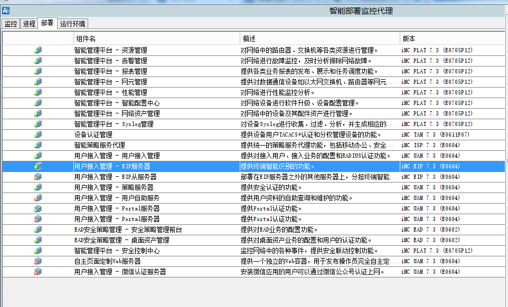Click the status icon for 策略服务器 row
The width and height of the screenshot is (508, 307).
(38, 187)
